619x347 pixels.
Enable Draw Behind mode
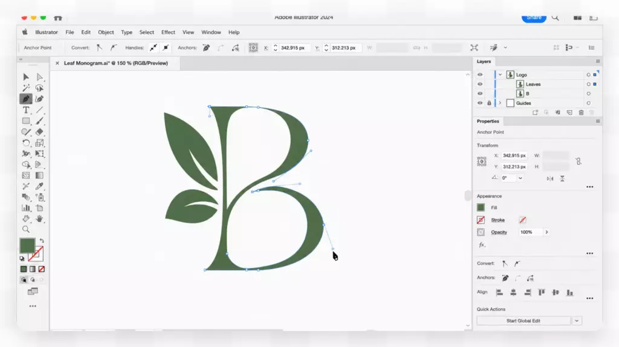[33, 280]
